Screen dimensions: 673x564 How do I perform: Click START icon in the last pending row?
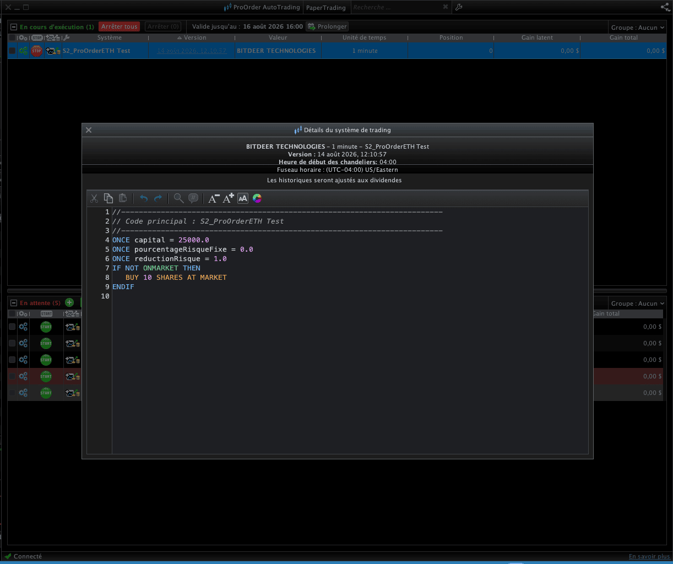pos(46,393)
